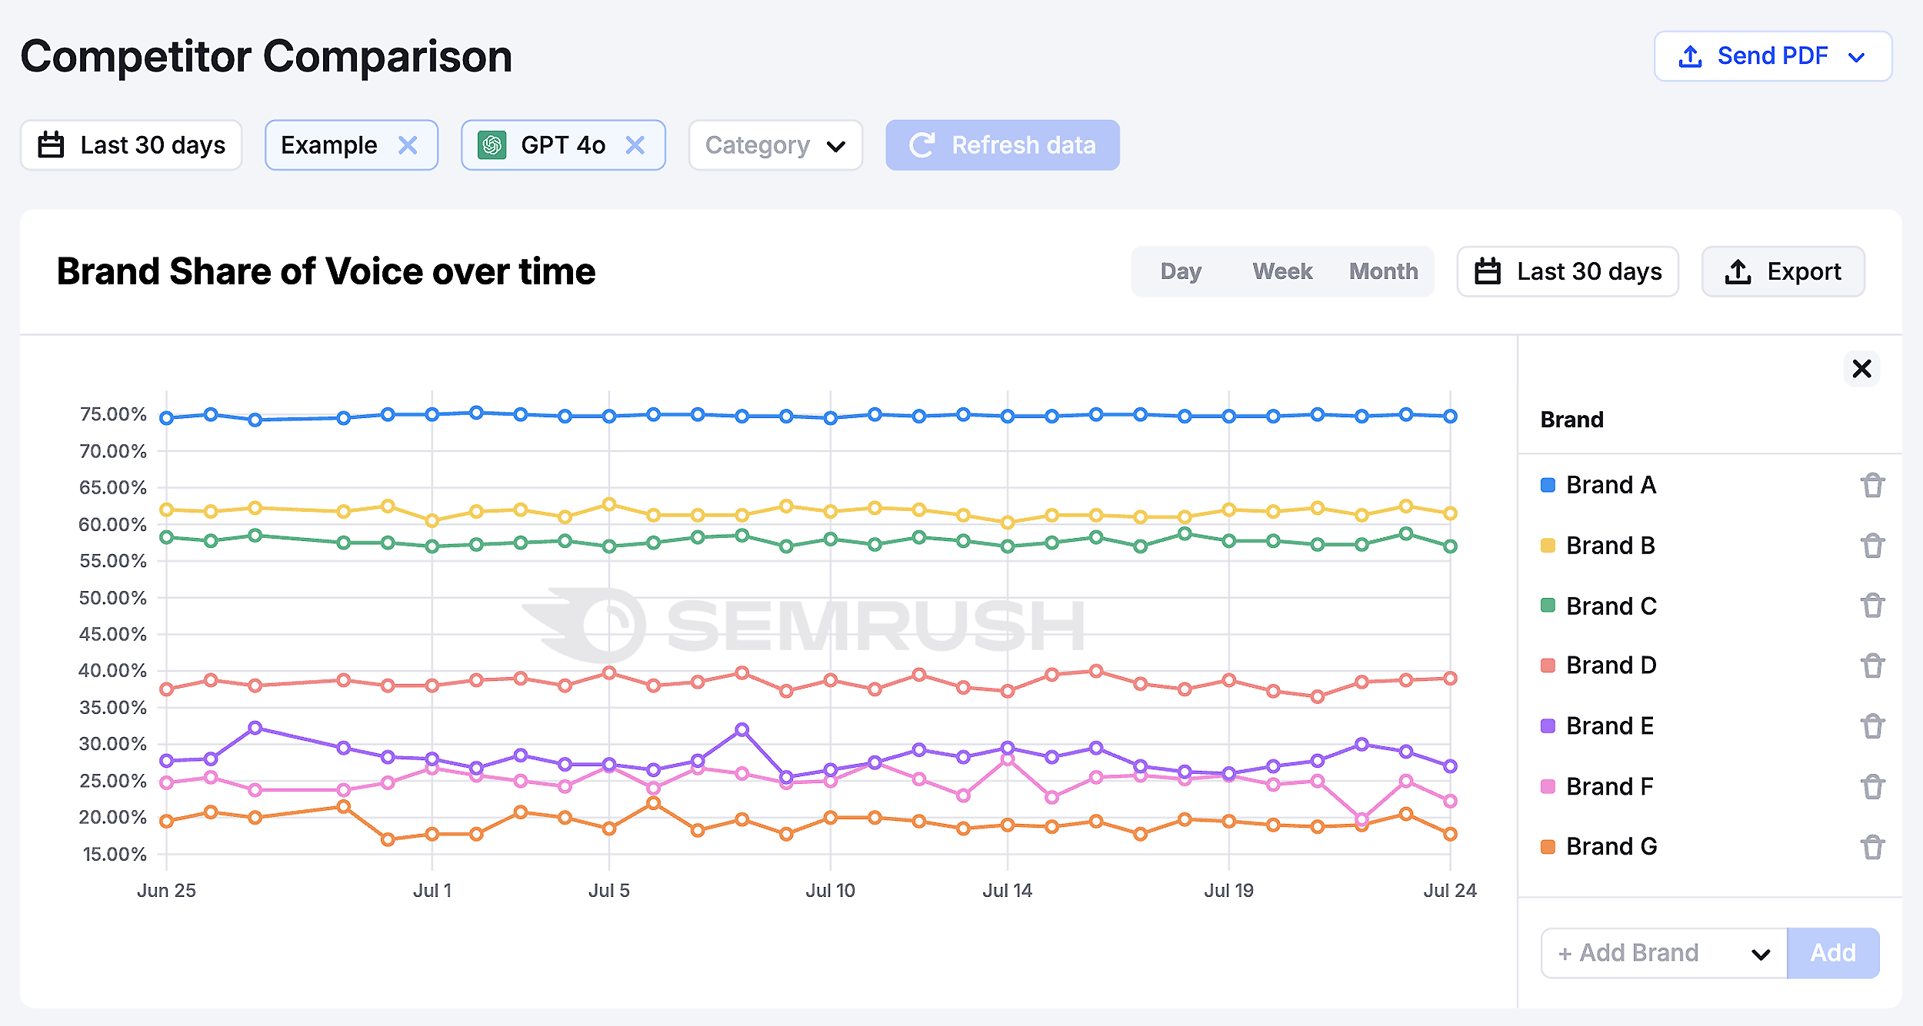Viewport: 1923px width, 1026px height.
Task: Click the Export upload icon
Action: [x=1738, y=271]
